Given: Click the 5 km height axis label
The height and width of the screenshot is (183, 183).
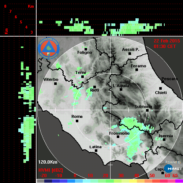Looking at the screenshot, I should pos(21,22).
